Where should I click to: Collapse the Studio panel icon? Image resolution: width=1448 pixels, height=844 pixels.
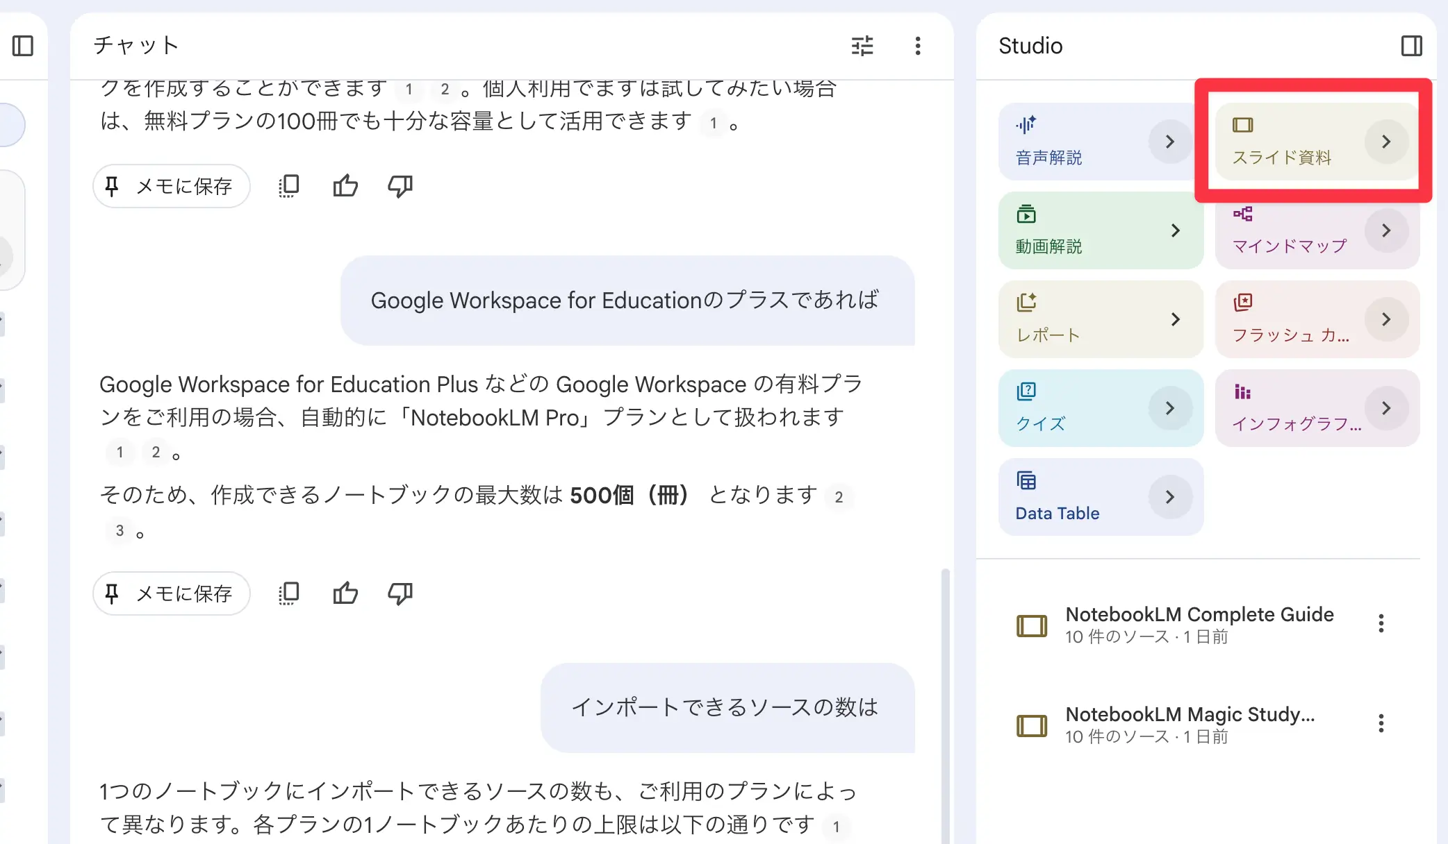tap(1411, 46)
